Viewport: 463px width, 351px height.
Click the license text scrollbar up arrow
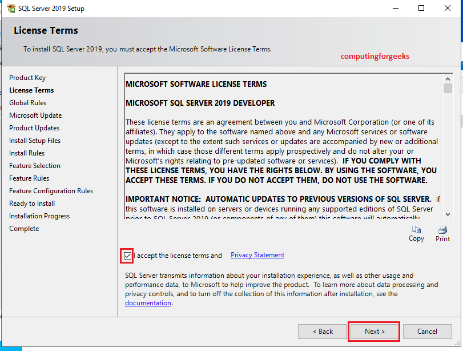click(447, 78)
